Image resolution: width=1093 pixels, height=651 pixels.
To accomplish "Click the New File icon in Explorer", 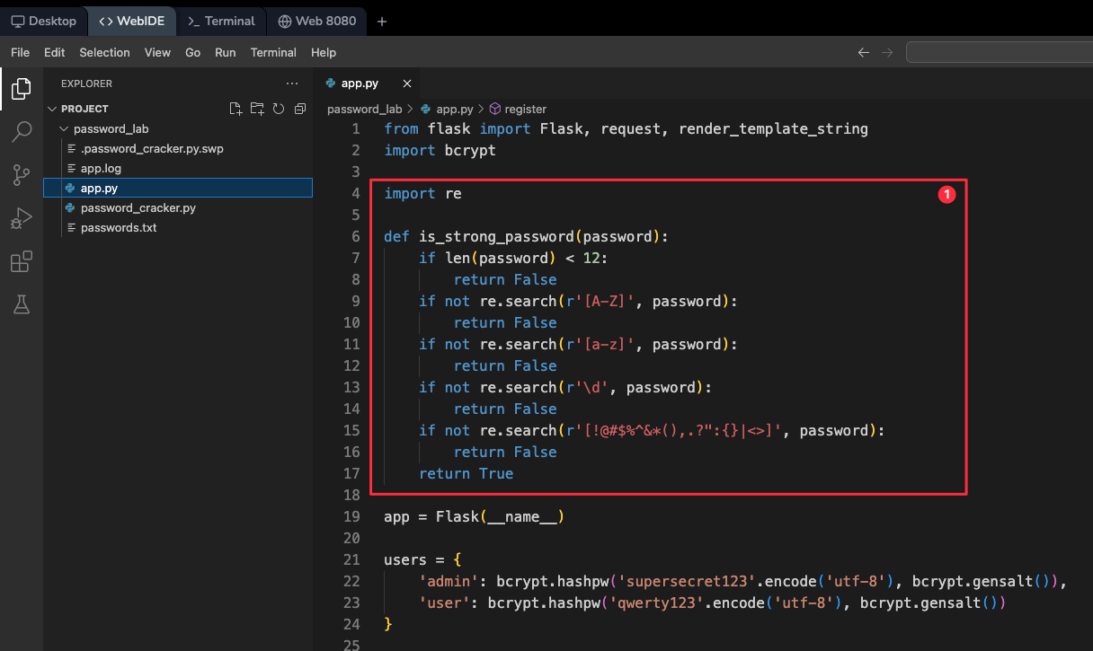I will pyautogui.click(x=235, y=109).
